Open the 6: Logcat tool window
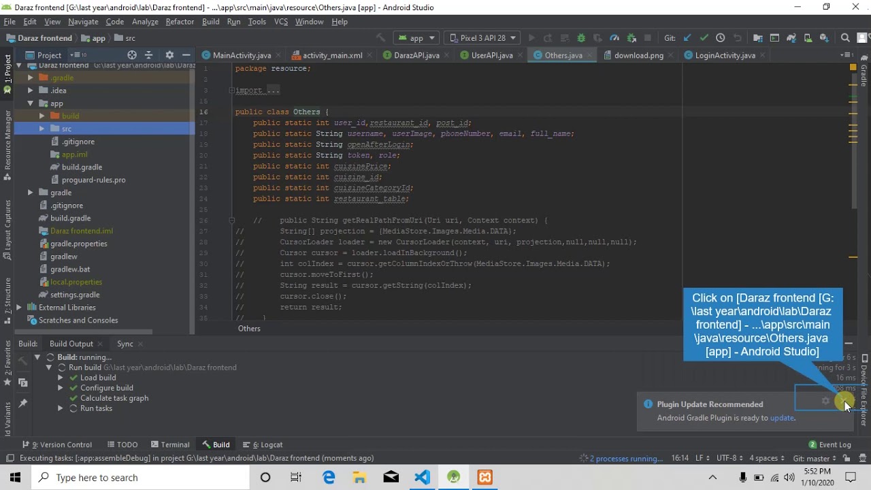 click(x=263, y=444)
